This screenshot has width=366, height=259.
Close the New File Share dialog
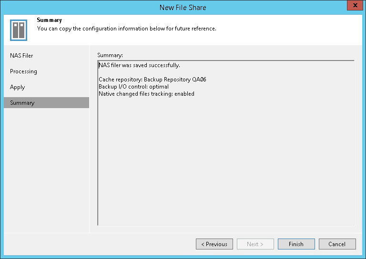(x=354, y=7)
